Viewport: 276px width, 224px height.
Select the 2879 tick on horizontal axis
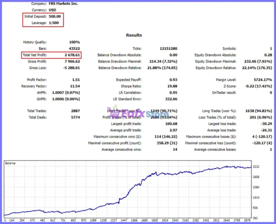click(x=247, y=220)
